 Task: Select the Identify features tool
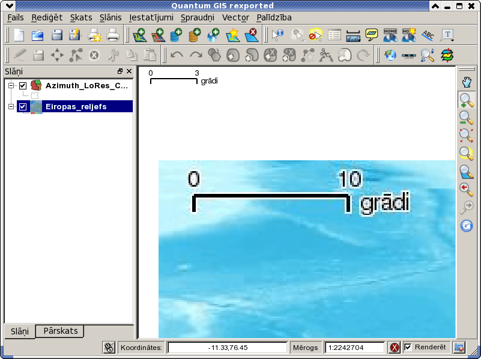click(x=277, y=35)
